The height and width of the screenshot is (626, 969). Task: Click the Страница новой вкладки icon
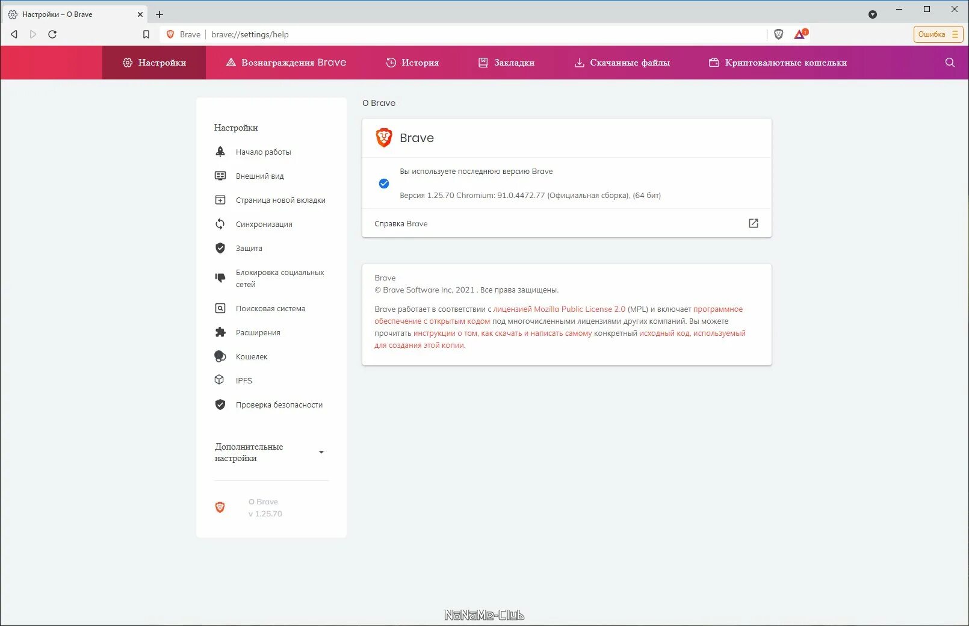click(x=220, y=200)
